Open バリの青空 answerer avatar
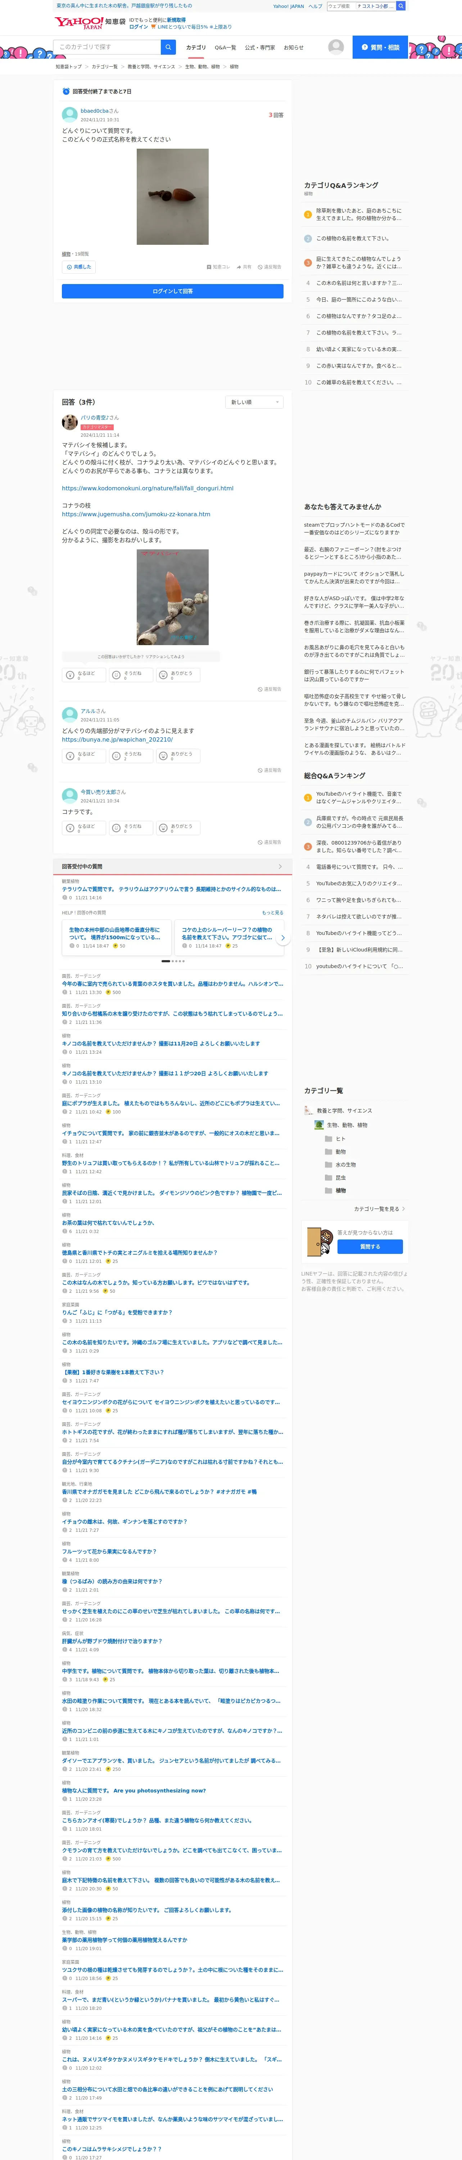This screenshot has width=462, height=2160. click(69, 423)
